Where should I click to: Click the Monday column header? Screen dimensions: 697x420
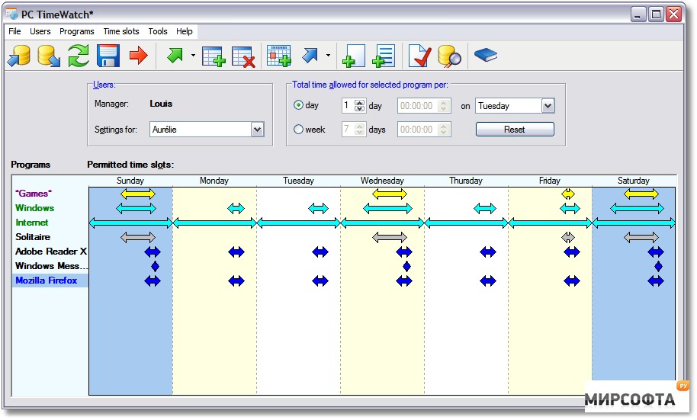[214, 181]
